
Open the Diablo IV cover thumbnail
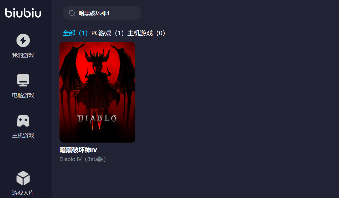click(x=97, y=92)
